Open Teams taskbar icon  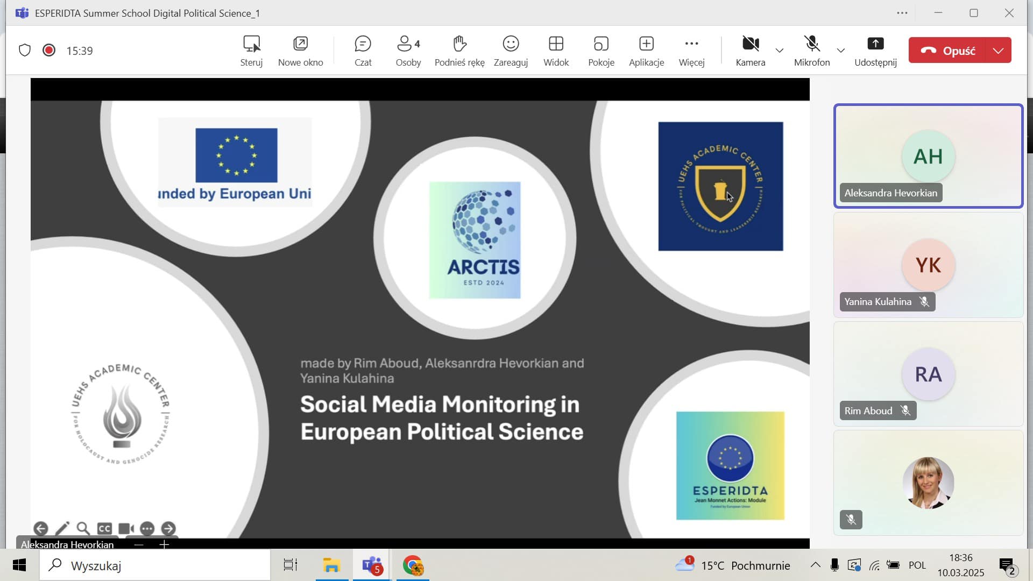click(x=372, y=565)
